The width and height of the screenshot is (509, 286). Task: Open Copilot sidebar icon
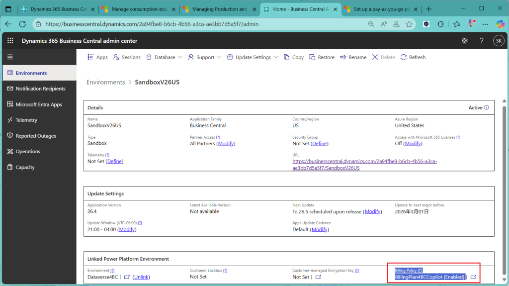500,24
